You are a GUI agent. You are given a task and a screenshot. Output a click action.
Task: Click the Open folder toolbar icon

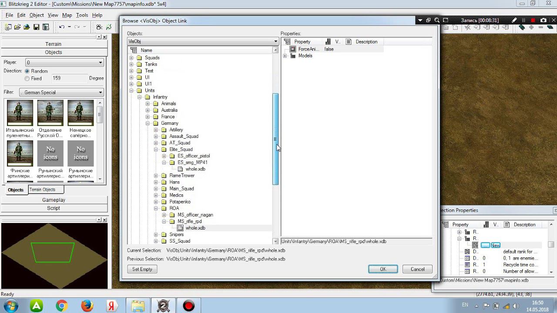(17, 27)
